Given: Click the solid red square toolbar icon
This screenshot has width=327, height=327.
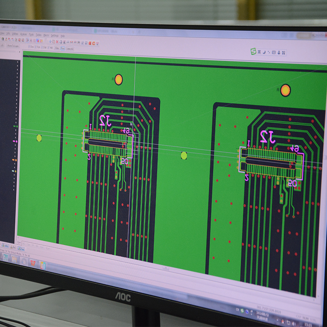Looking at the screenshot, I should [x=90, y=43].
